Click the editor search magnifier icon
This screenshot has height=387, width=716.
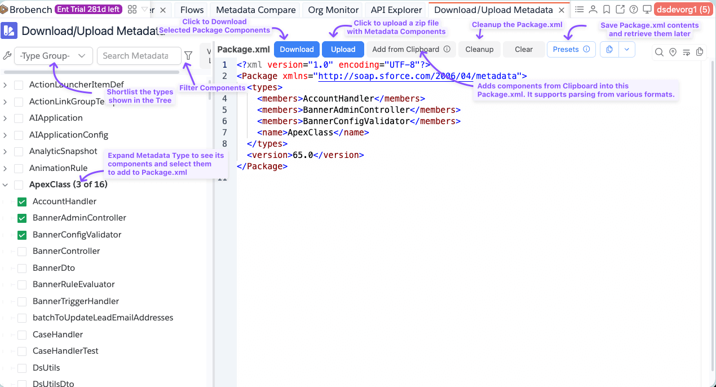tap(659, 52)
